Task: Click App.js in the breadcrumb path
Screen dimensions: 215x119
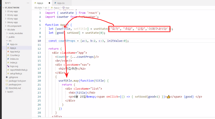Action: click(56, 7)
